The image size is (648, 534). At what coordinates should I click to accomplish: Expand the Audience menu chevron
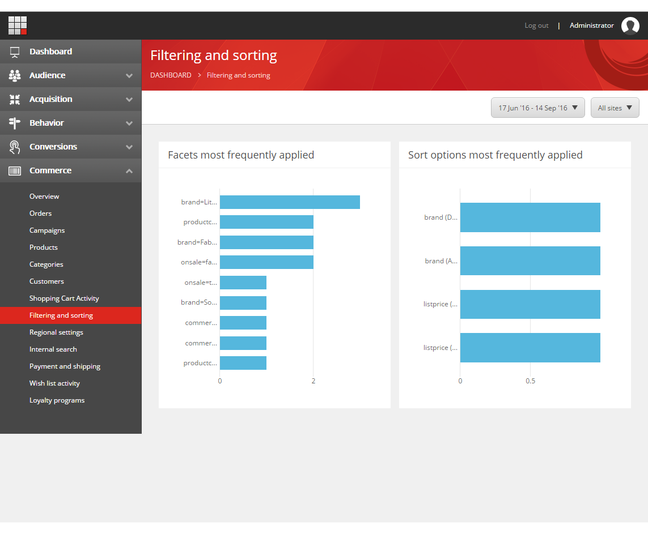(x=129, y=75)
